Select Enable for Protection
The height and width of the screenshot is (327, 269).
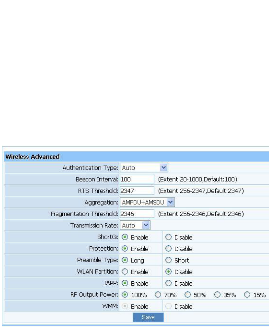125,249
